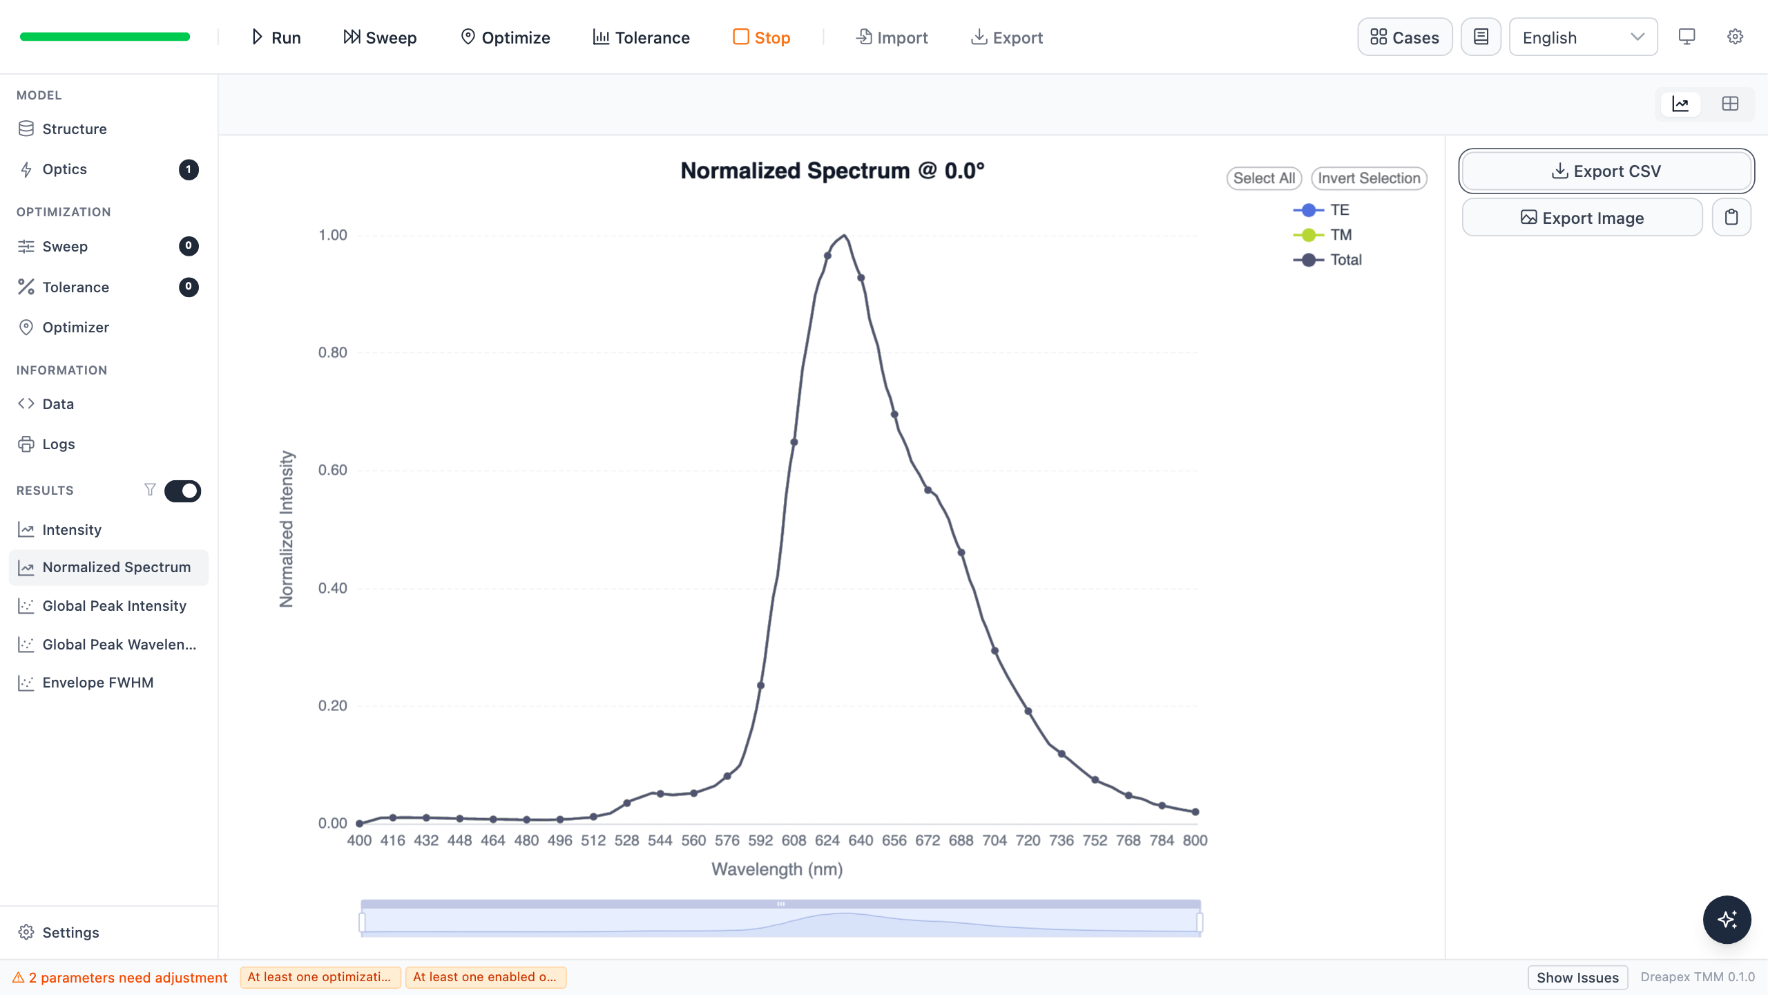Click the Run button in toolbar

tap(276, 37)
